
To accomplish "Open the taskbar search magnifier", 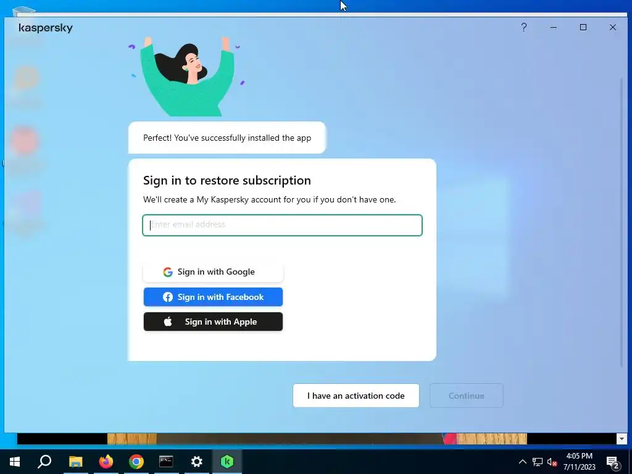I will coord(44,462).
